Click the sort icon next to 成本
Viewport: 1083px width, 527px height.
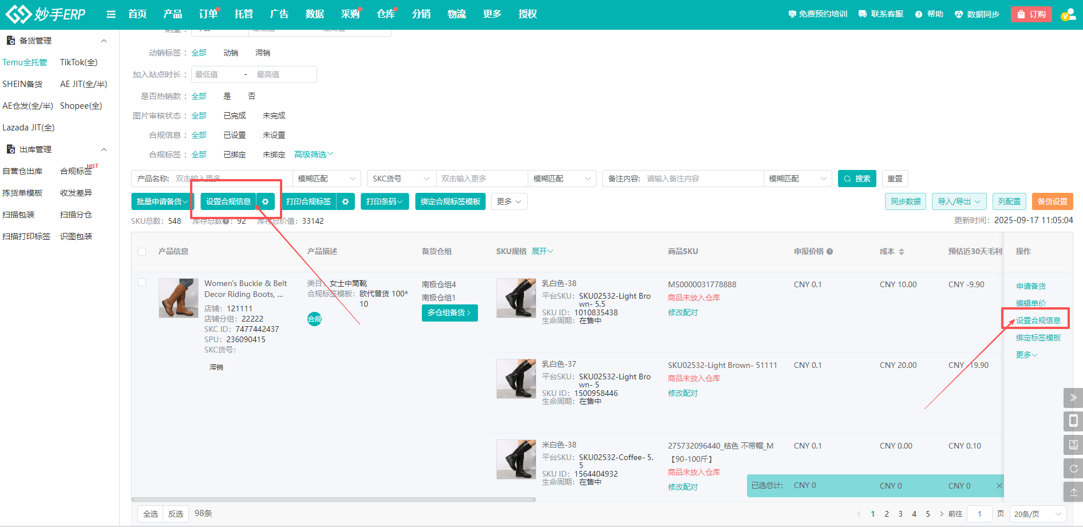902,252
